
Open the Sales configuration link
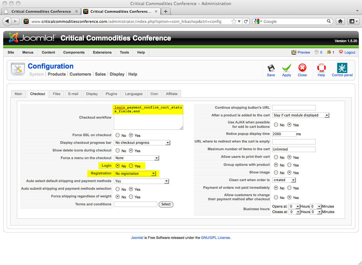coord(100,74)
